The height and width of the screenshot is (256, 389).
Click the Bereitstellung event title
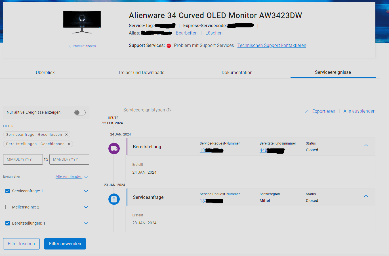(147, 147)
